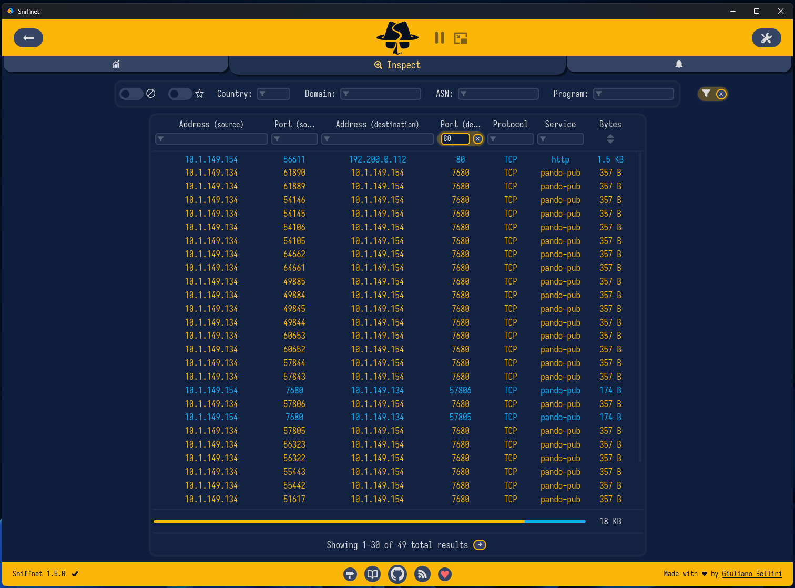Clear the destination port filter X
The image size is (795, 588).
pyautogui.click(x=477, y=139)
